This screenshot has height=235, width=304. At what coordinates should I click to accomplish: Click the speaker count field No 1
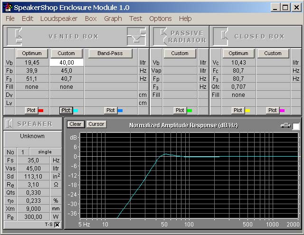coord(23,152)
